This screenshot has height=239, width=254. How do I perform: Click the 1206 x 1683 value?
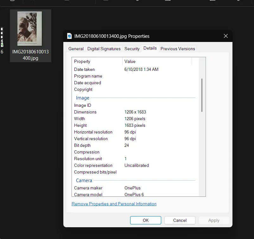[135, 112]
